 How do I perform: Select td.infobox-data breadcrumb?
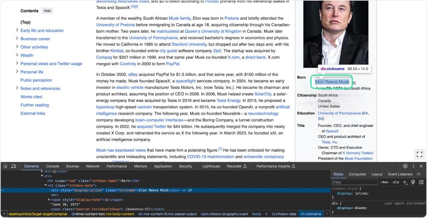pos(284,214)
